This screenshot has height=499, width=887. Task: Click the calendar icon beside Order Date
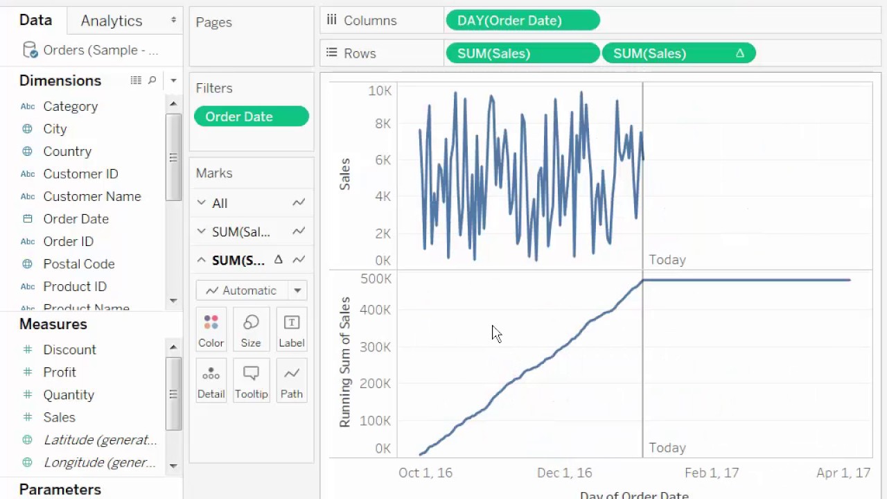(x=28, y=219)
